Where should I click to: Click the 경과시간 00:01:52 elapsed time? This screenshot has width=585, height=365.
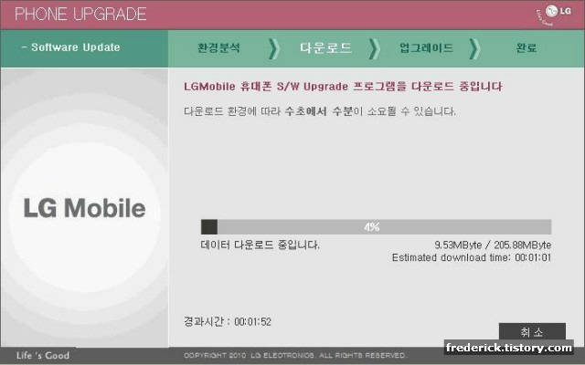tap(228, 321)
